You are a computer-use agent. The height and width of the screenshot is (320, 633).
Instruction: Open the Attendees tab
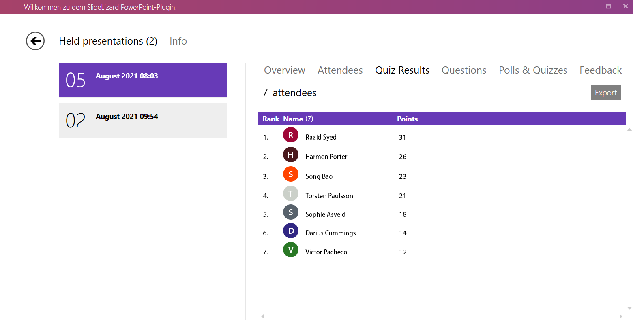point(340,70)
